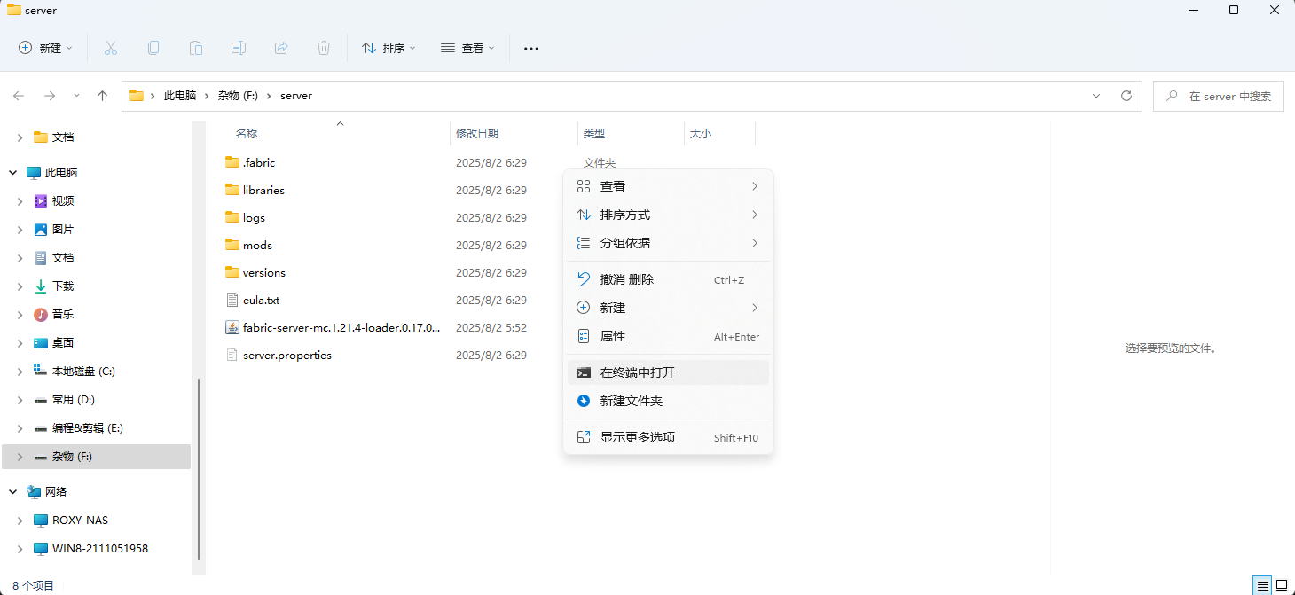The height and width of the screenshot is (595, 1295).
Task: Open the 排序 dropdown in toolbar
Action: [x=388, y=48]
